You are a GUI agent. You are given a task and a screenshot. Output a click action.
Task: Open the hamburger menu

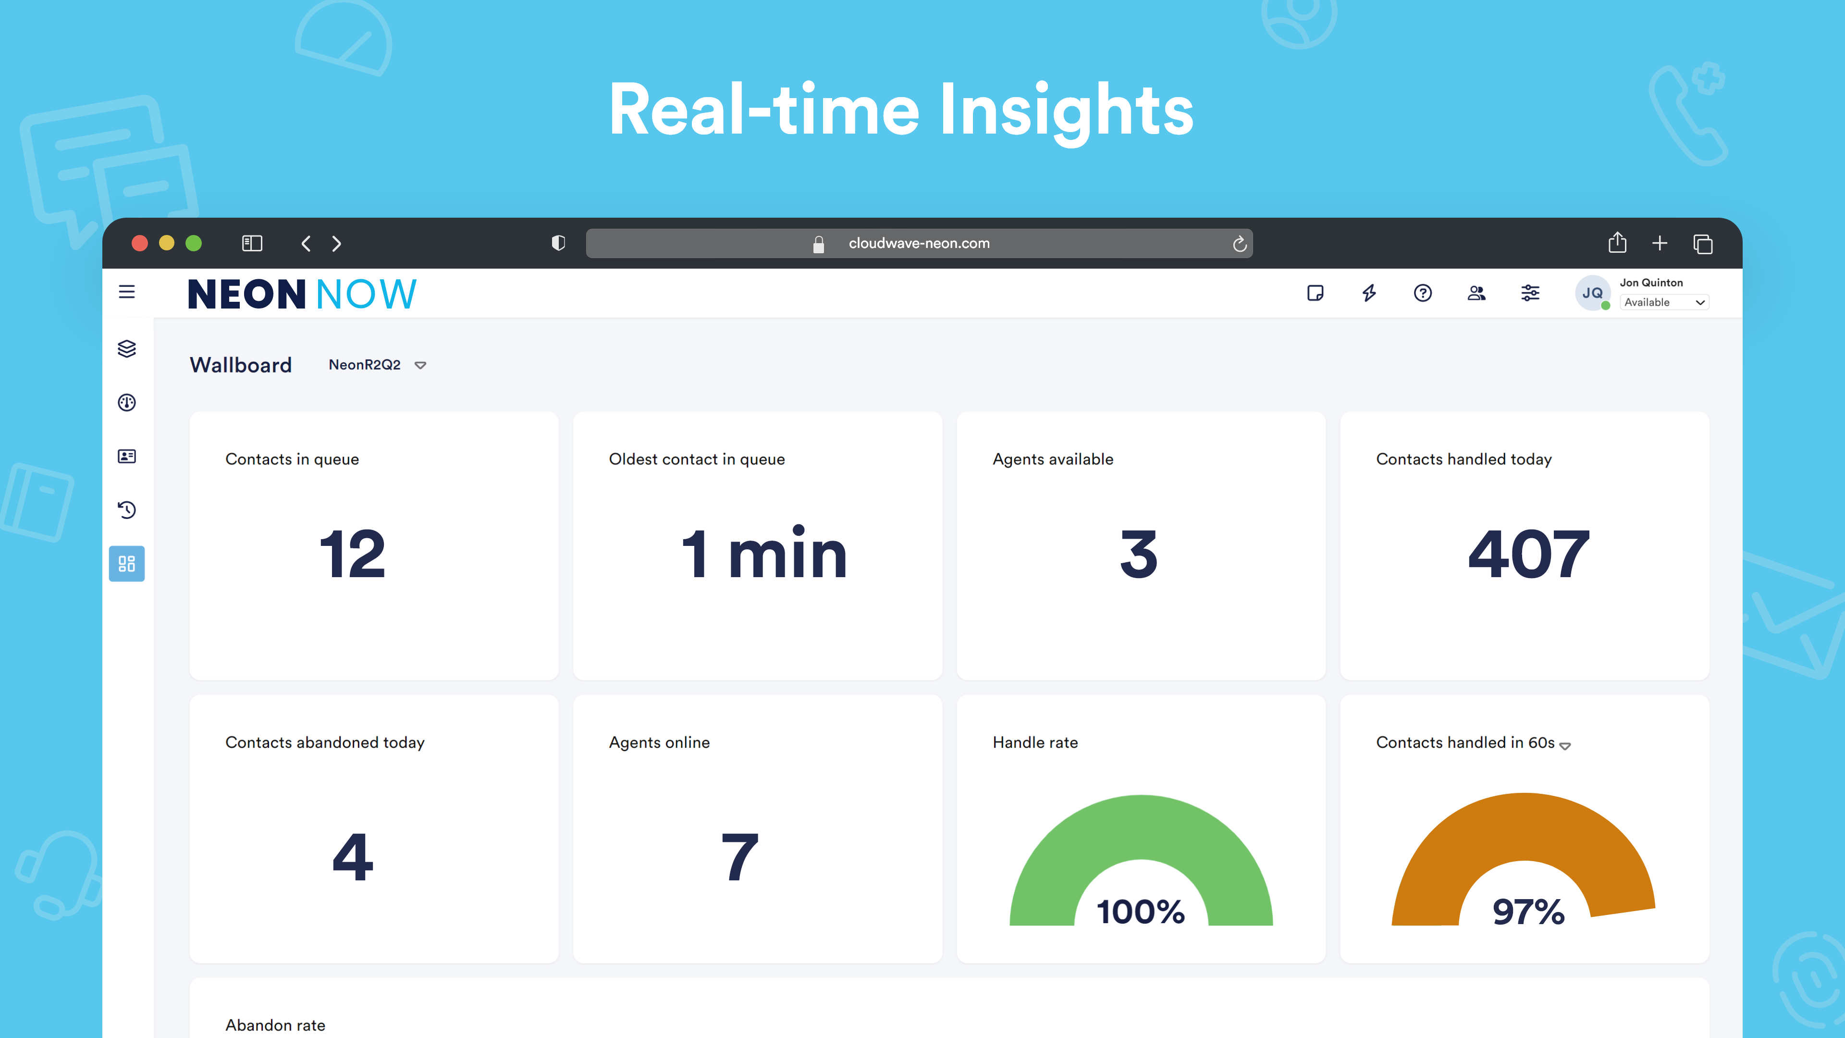(x=127, y=292)
